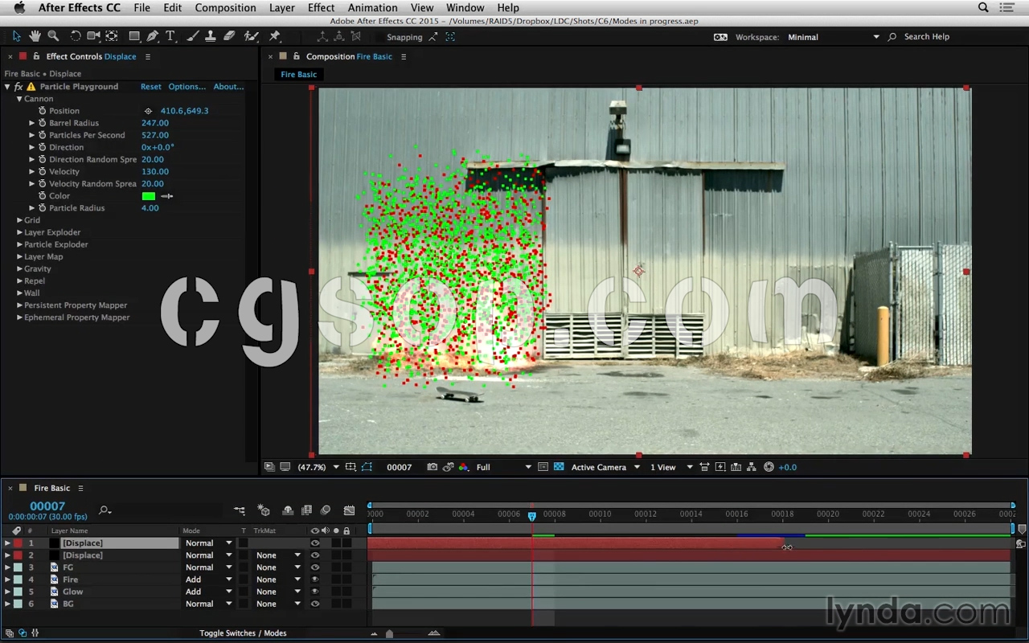Enable motion blur for the timeline
Screen dimensions: 1029x643
(x=326, y=510)
